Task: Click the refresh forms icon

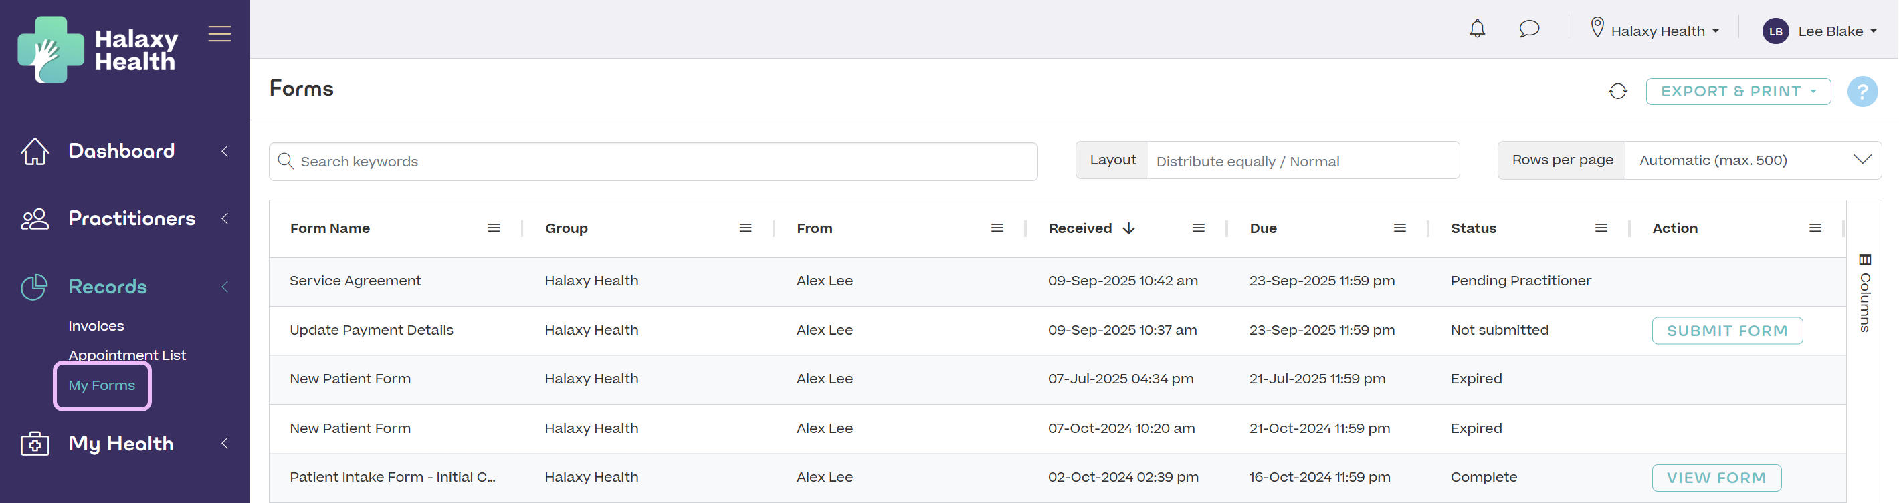Action: click(x=1617, y=92)
